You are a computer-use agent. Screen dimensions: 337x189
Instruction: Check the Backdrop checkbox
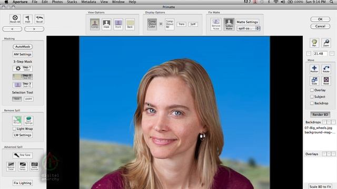coord(312,103)
